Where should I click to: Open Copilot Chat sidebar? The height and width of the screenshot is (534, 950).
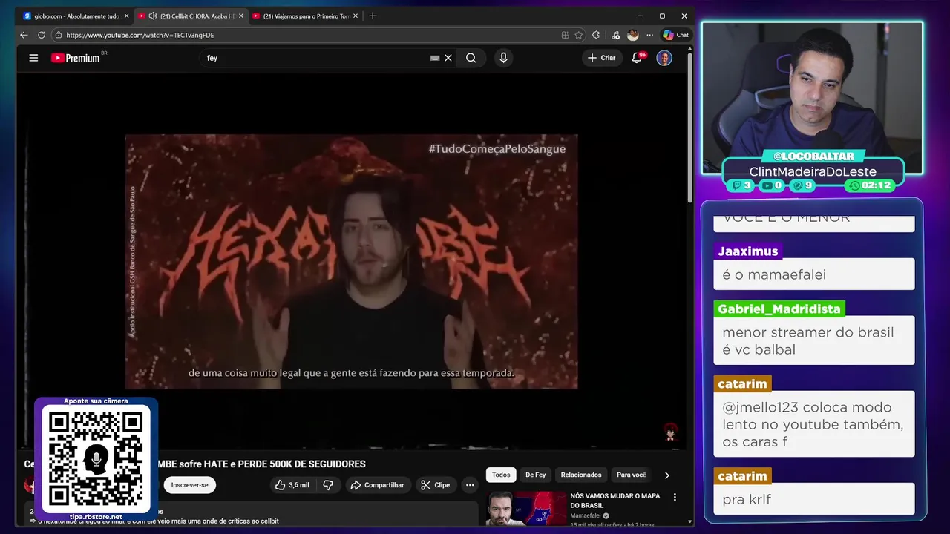[676, 35]
